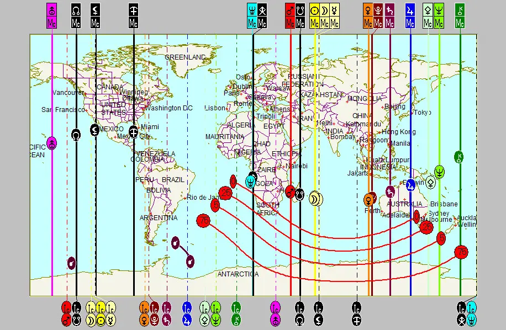Click the magenta Uranus Ic marker
This screenshot has width=506, height=330.
coord(275,313)
